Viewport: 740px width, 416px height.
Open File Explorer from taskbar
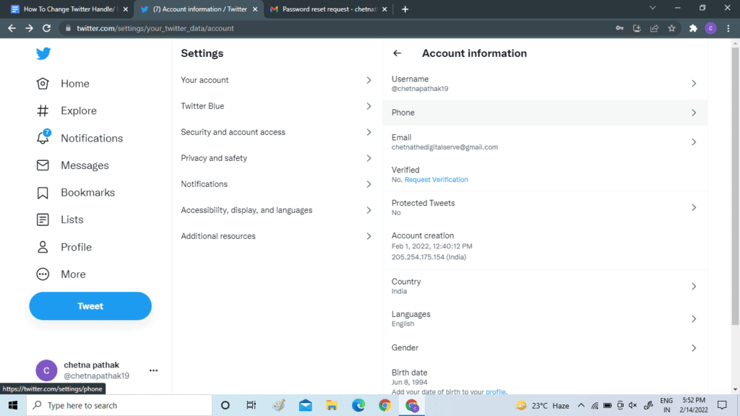point(332,405)
